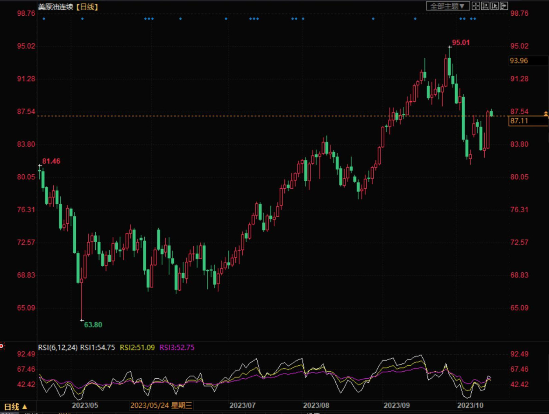Viewport: 549px width, 414px height.
Task: Click first blue event dot at top left
Action: [x=44, y=18]
